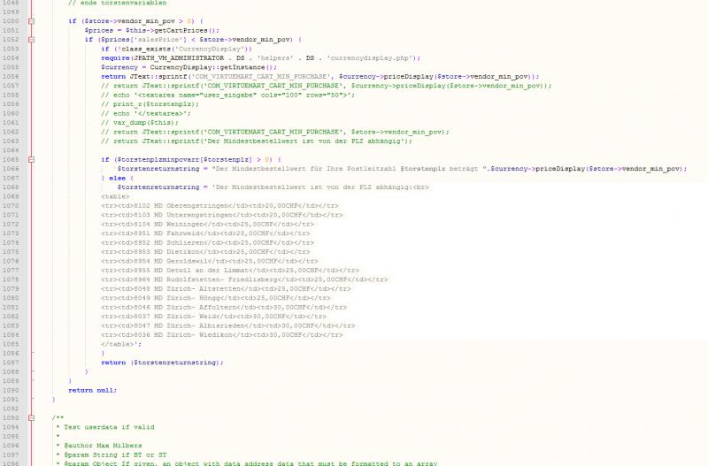Click line number 1048 in the gutter
The image size is (708, 466).
(x=11, y=3)
